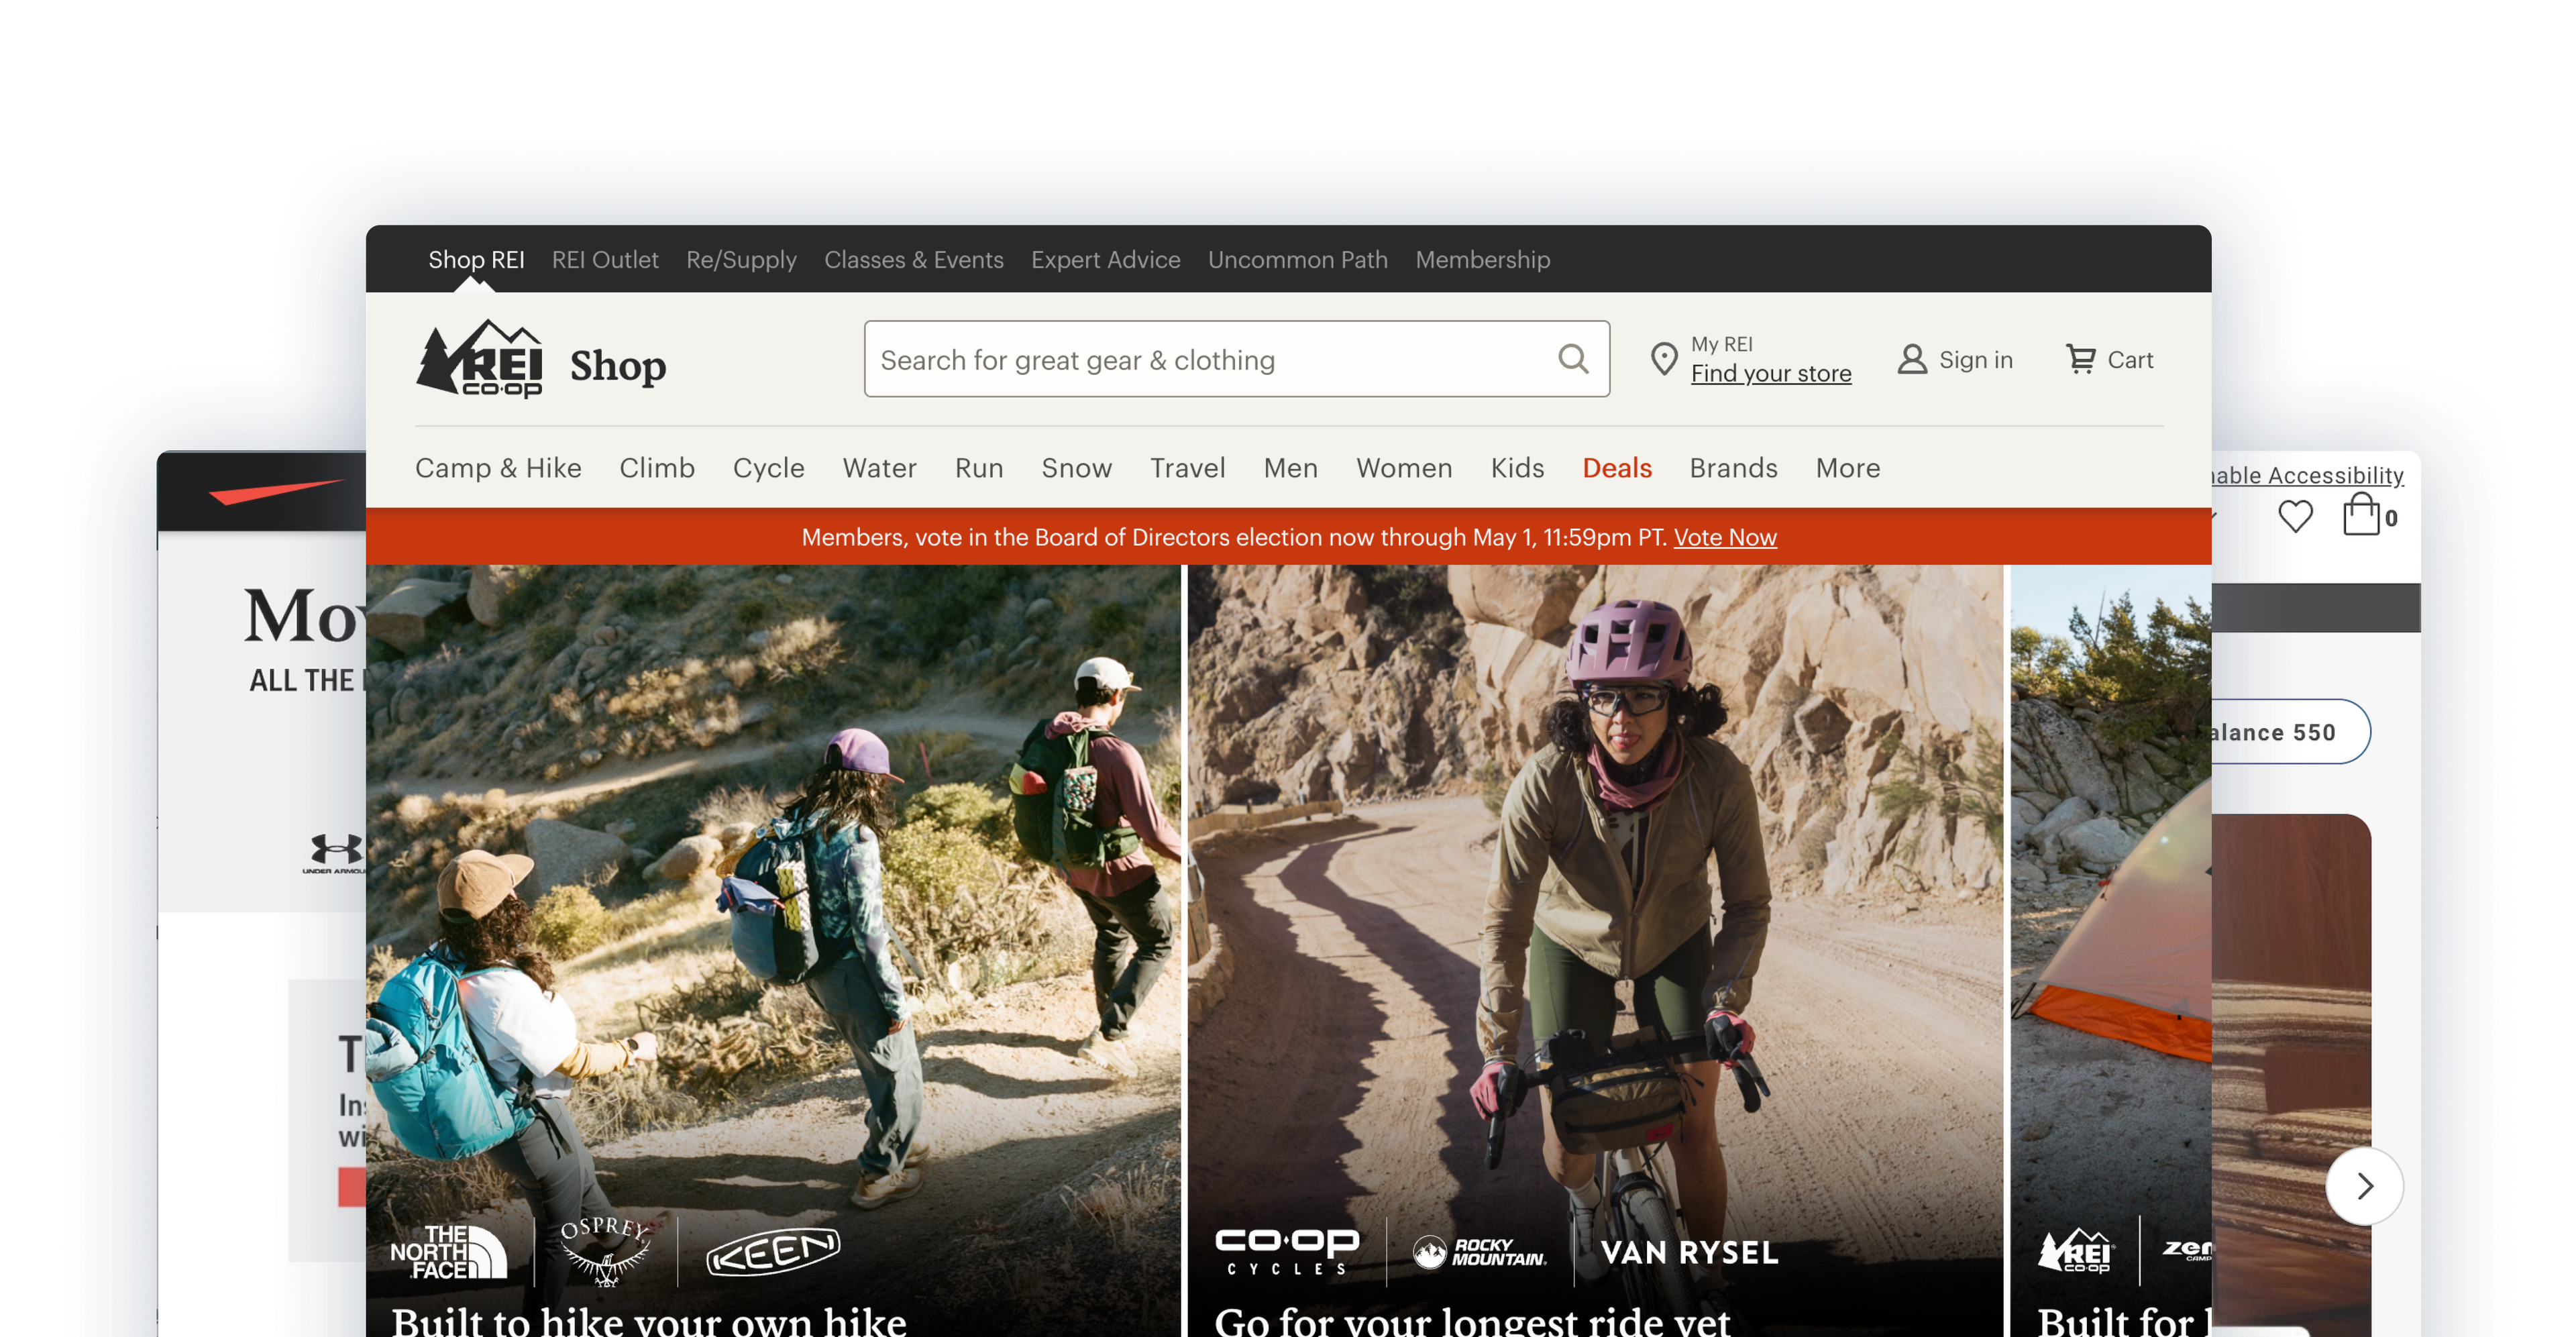Screen dimensions: 2576x1337
Task: Open the Brands menu
Action: point(1733,468)
